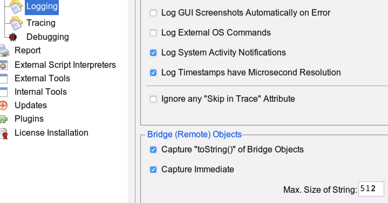Tick Ignore any "Skip in Trace" Attribute
Image resolution: width=388 pixels, height=203 pixels.
(x=153, y=99)
